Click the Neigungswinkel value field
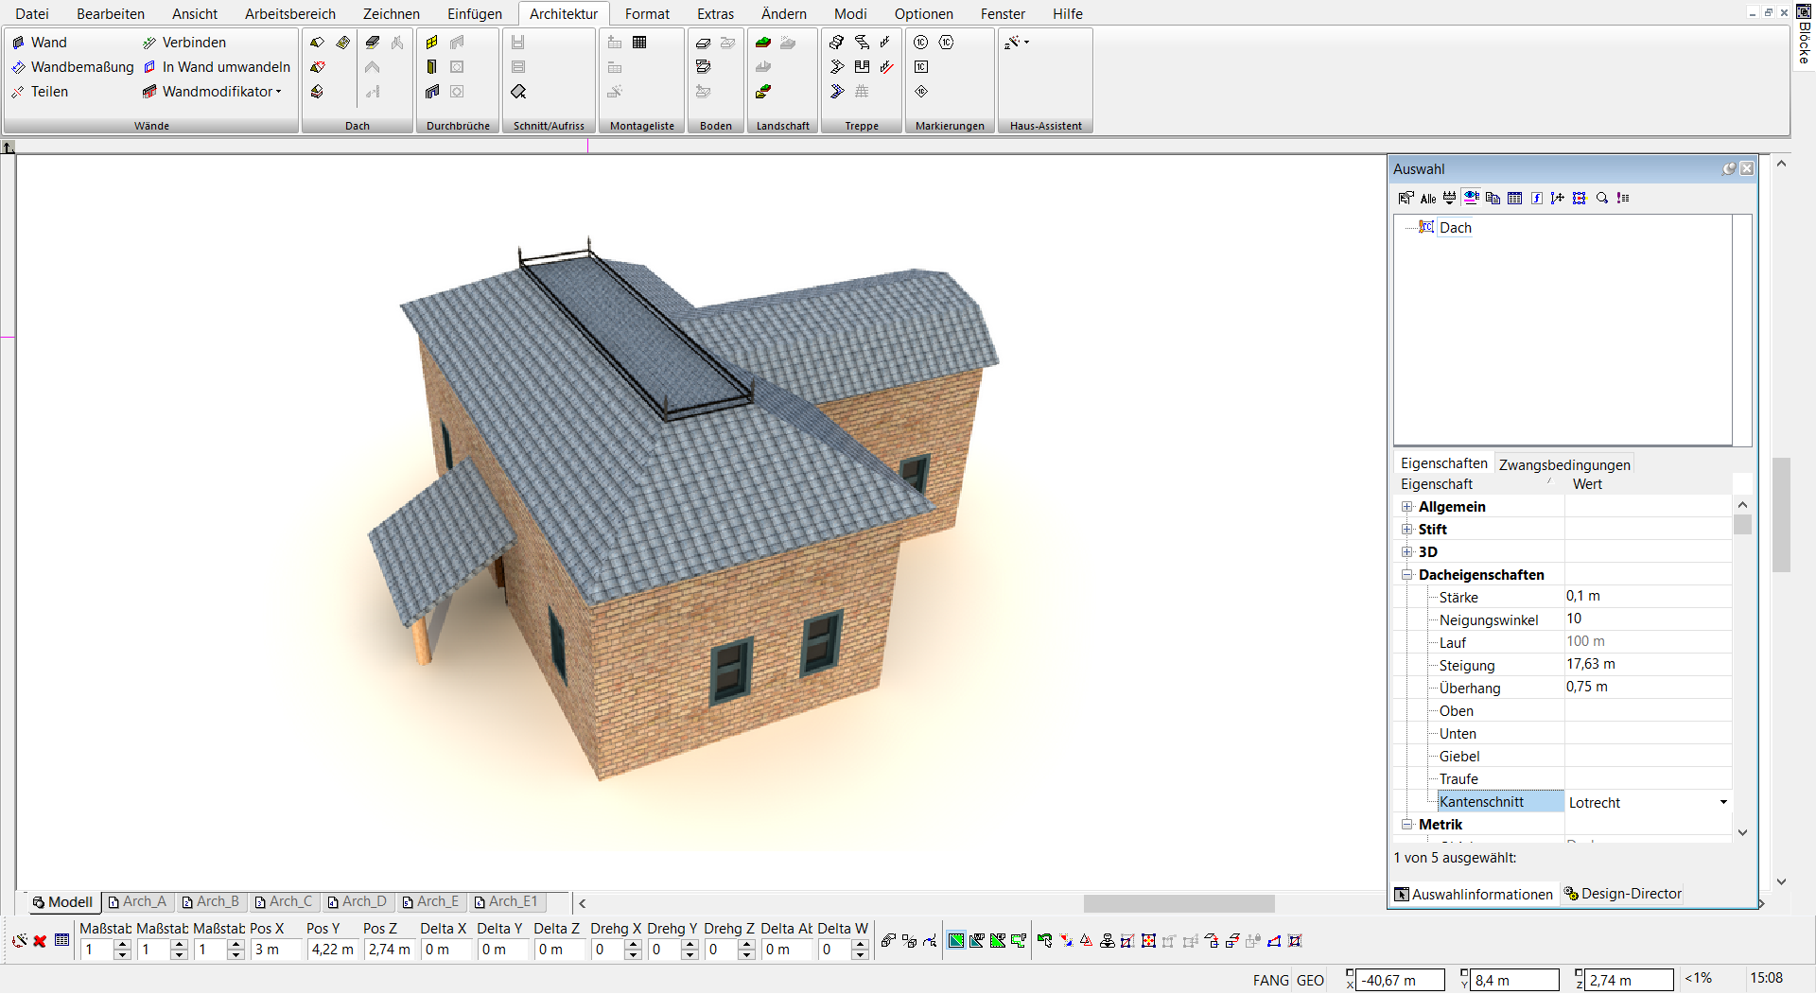 [1648, 619]
